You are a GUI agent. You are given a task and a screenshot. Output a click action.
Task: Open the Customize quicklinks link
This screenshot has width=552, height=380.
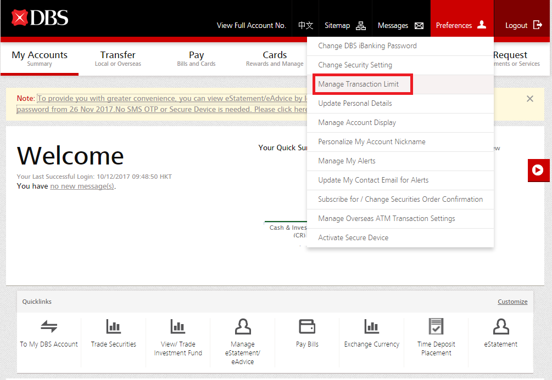click(512, 302)
